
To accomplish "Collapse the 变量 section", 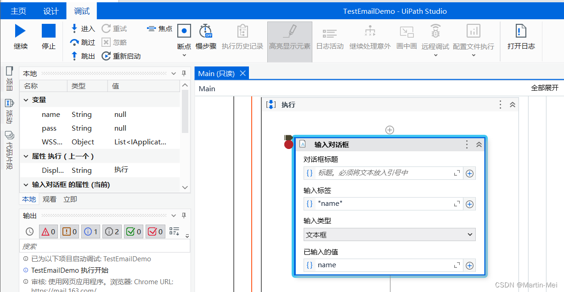I will [x=26, y=100].
